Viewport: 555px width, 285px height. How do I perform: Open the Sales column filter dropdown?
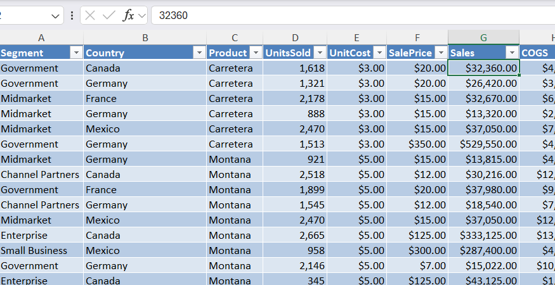[512, 53]
